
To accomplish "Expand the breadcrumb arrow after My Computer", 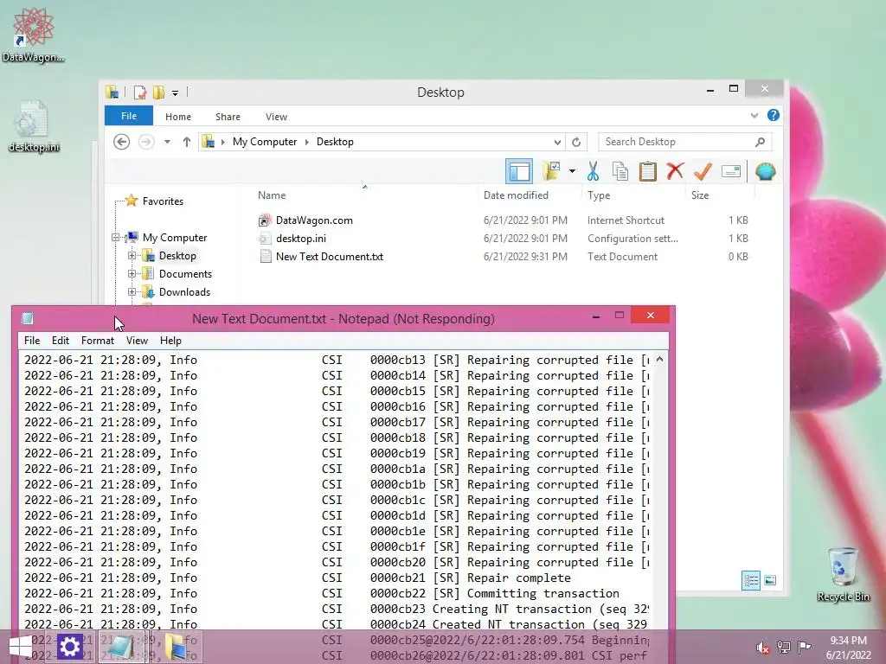I will click(307, 142).
